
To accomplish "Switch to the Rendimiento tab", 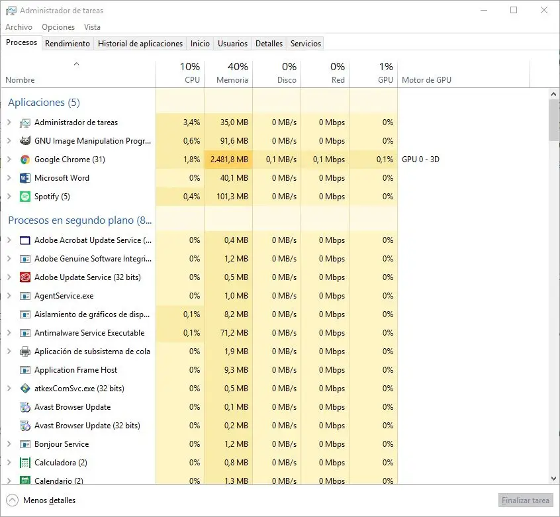I will [68, 44].
